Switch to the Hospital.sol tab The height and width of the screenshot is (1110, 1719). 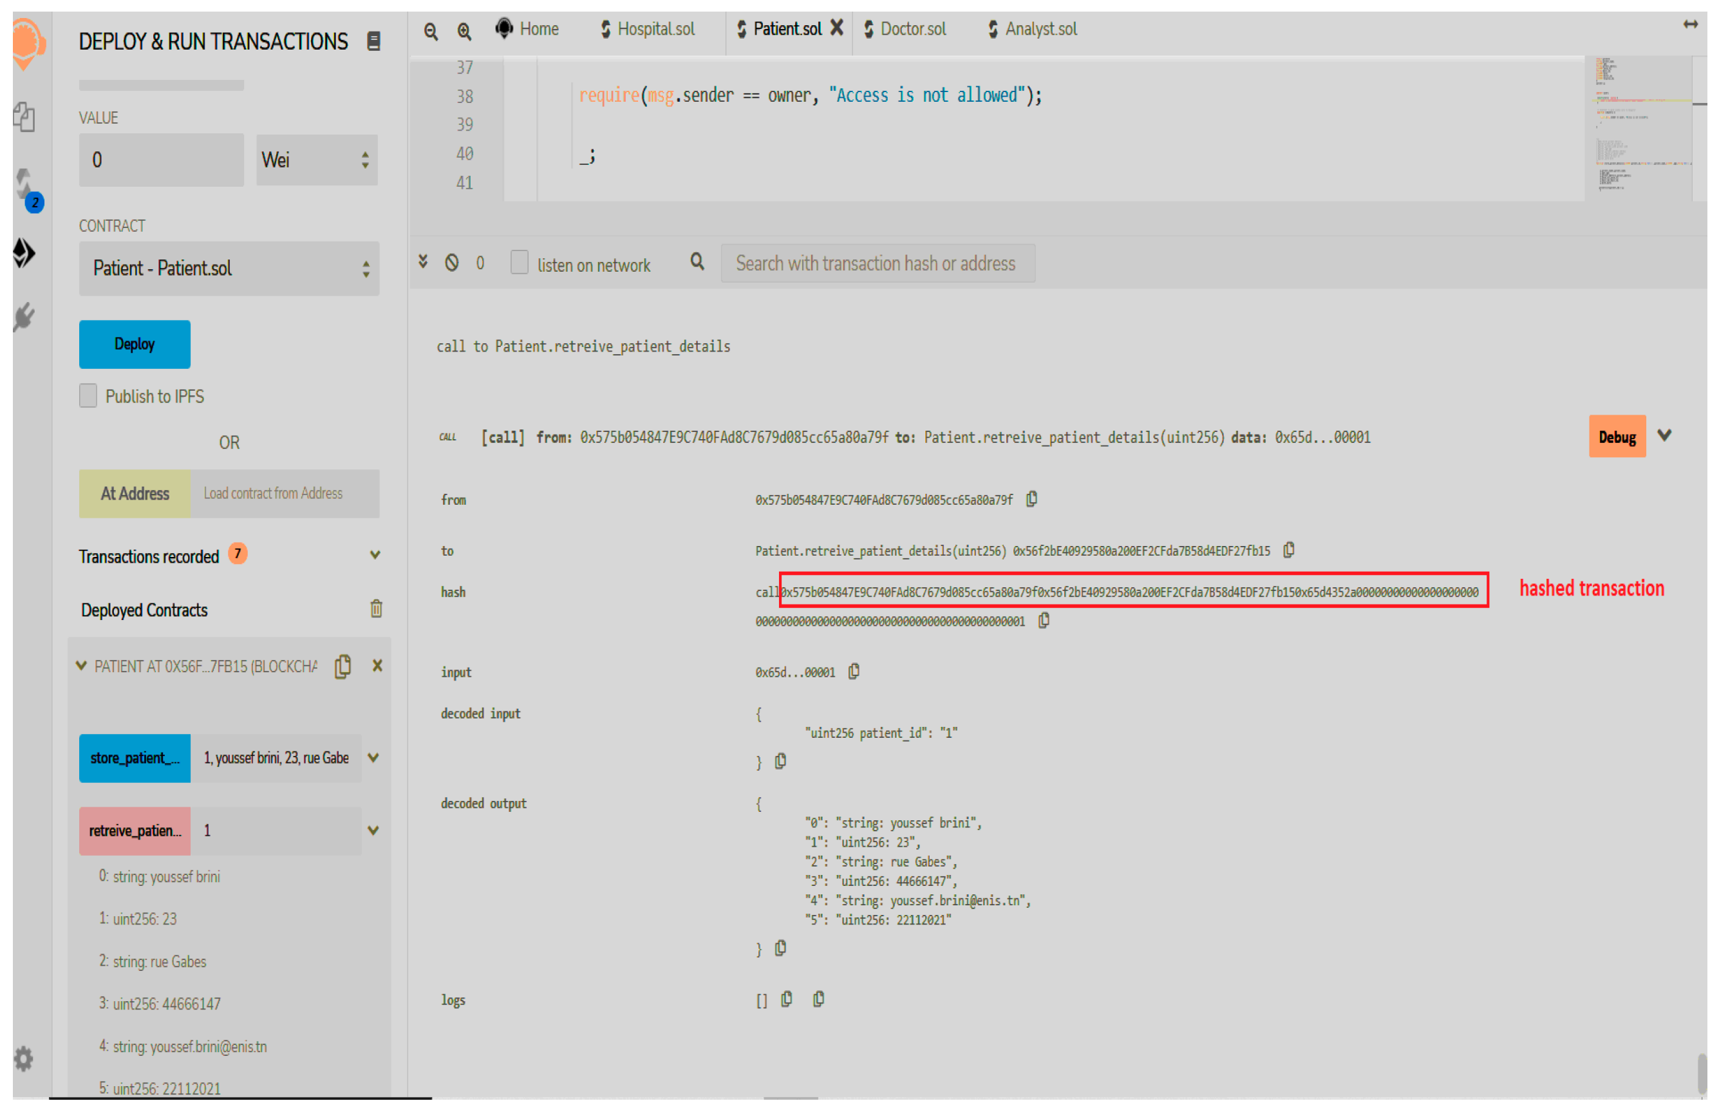(x=649, y=30)
